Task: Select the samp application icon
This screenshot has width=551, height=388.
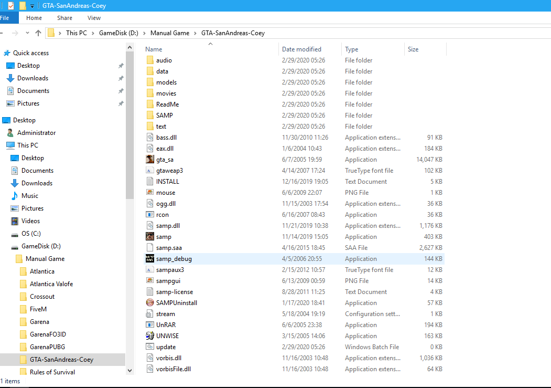Action: (x=150, y=236)
